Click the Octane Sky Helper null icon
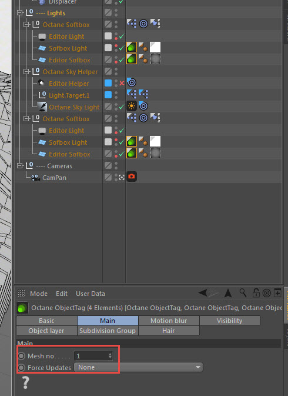Image resolution: width=288 pixels, height=396 pixels. coord(36,71)
